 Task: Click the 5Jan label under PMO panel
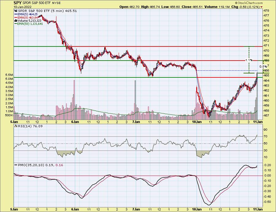coord(14,209)
